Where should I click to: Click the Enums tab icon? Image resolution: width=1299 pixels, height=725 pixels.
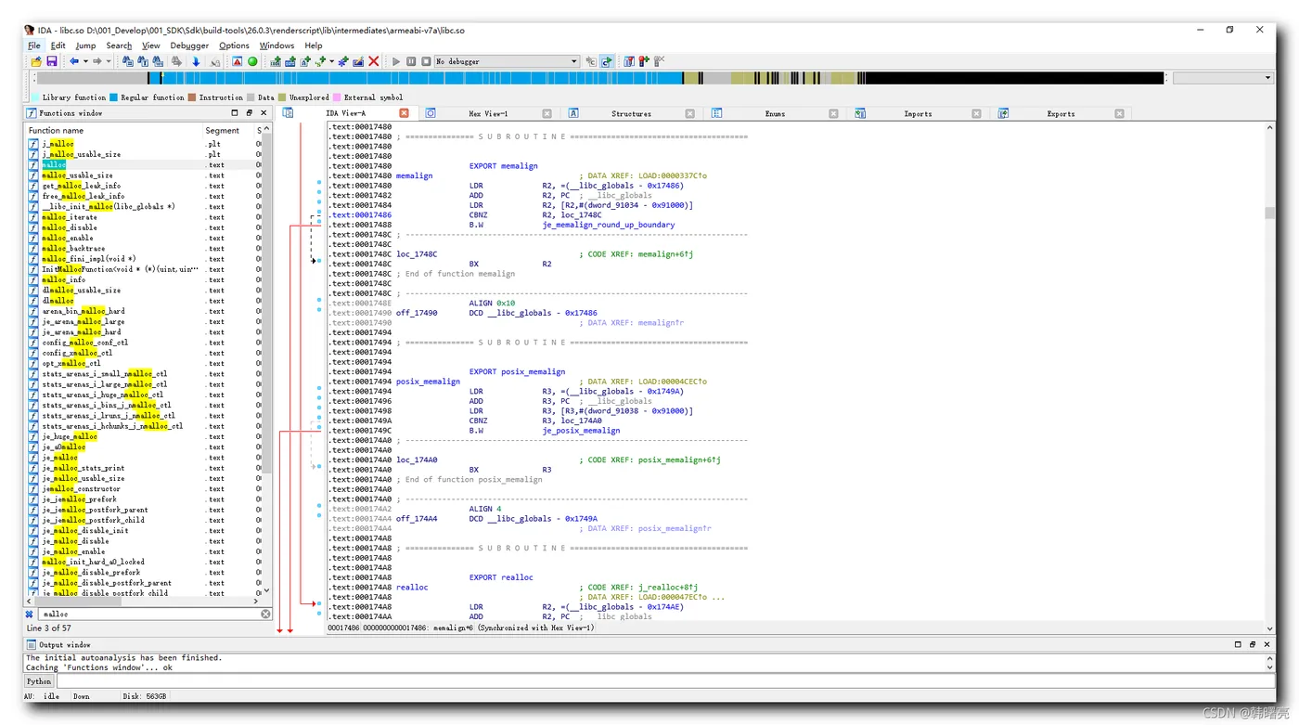[717, 113]
